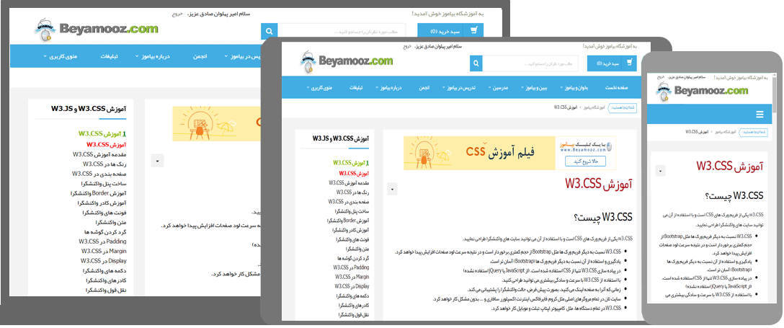Expand تدریس در بیاموز menu on the tablet
Image resolution: width=784 pixels, height=328 pixels.
pos(459,87)
